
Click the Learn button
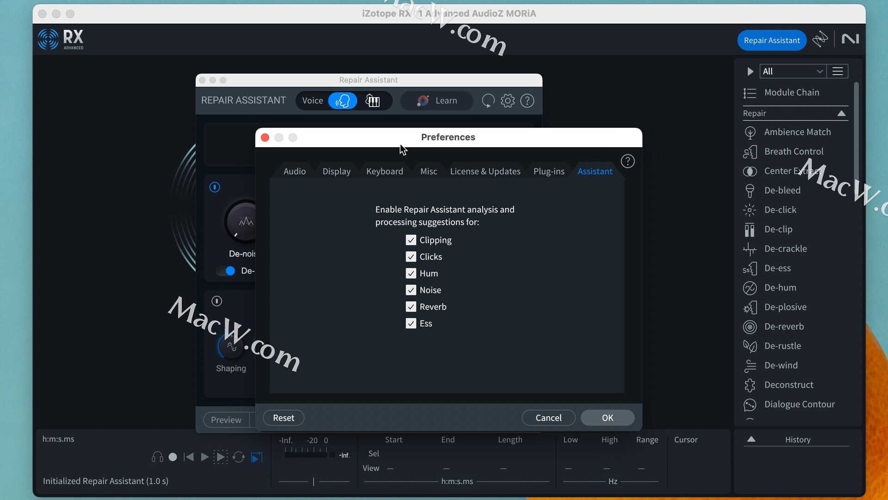[437, 101]
